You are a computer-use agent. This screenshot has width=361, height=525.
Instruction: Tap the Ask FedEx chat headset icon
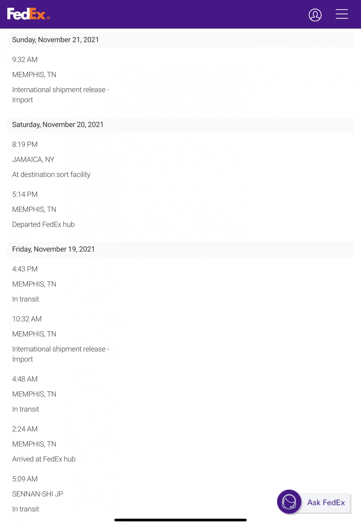pos(289,502)
